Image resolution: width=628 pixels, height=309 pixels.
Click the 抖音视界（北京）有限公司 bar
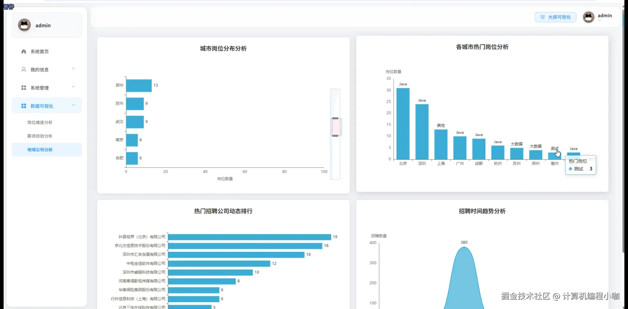click(250, 237)
